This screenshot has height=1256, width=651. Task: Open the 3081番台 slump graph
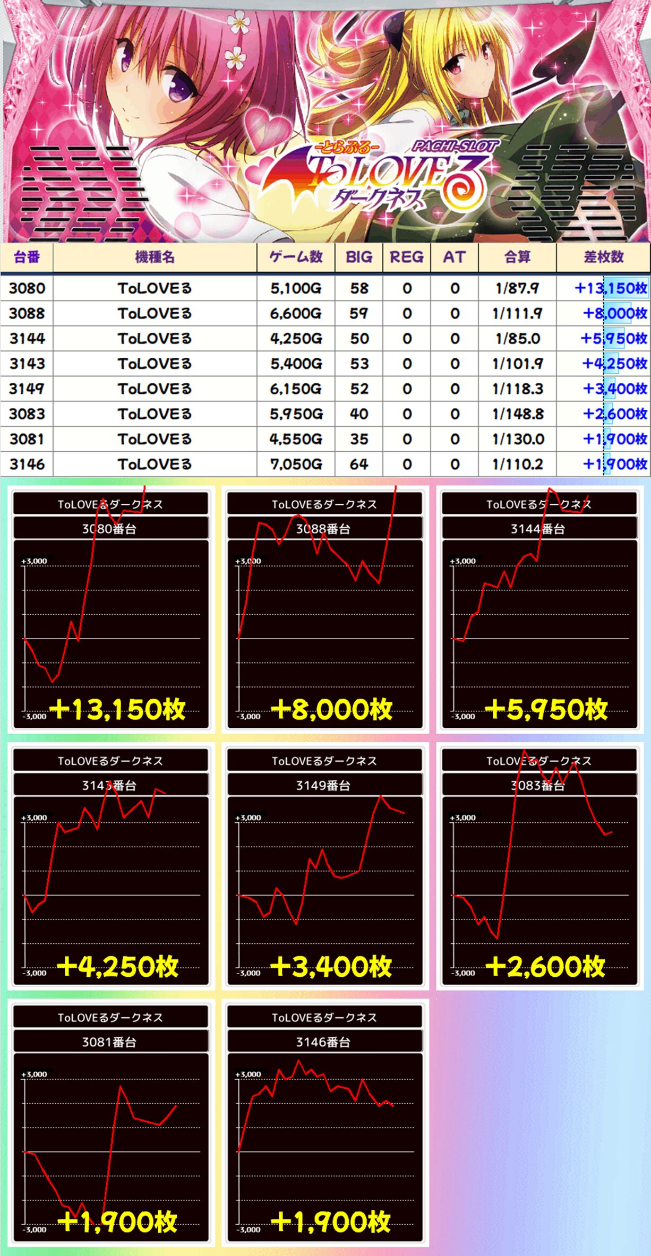[110, 1123]
